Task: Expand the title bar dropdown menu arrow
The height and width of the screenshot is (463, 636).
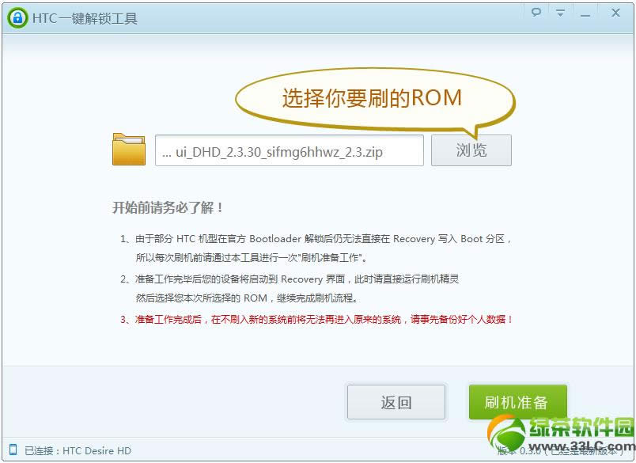Action: point(560,13)
